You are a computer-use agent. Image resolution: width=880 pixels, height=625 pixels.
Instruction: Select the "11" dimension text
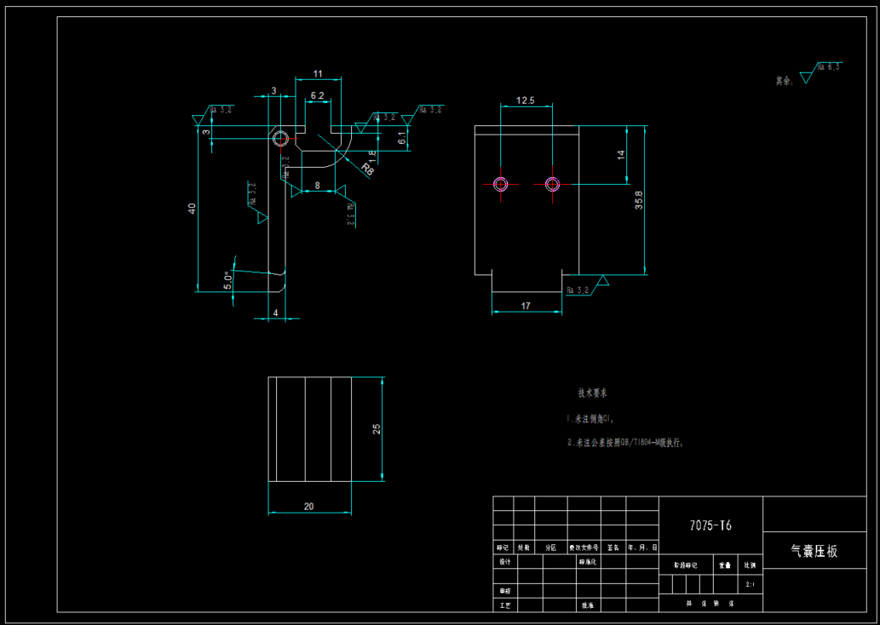click(x=319, y=74)
